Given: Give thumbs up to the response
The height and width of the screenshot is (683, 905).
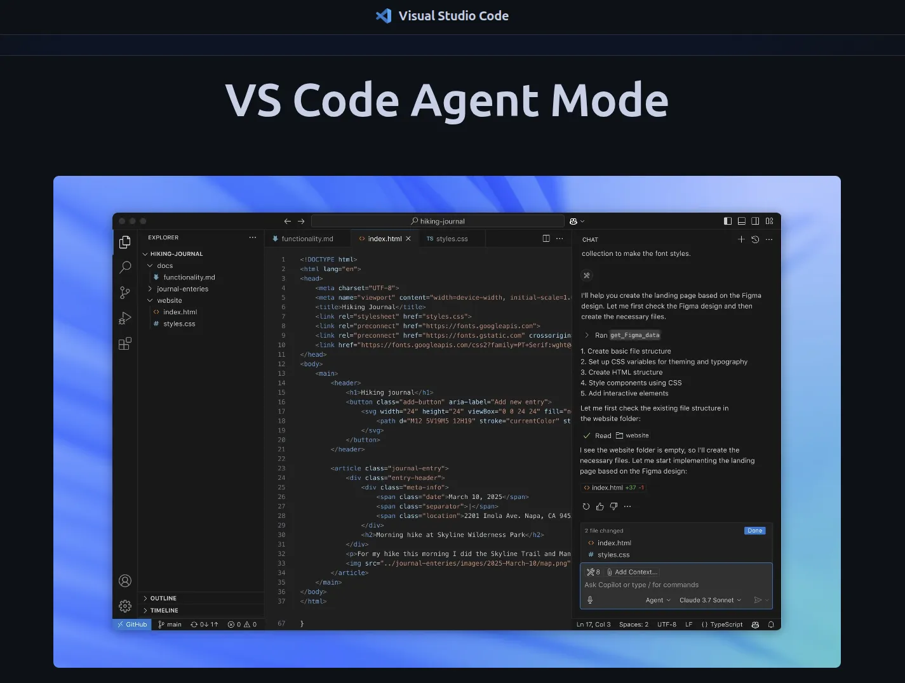Looking at the screenshot, I should 600,507.
